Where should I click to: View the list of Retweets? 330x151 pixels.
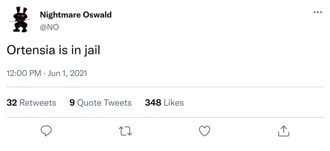coord(37,103)
